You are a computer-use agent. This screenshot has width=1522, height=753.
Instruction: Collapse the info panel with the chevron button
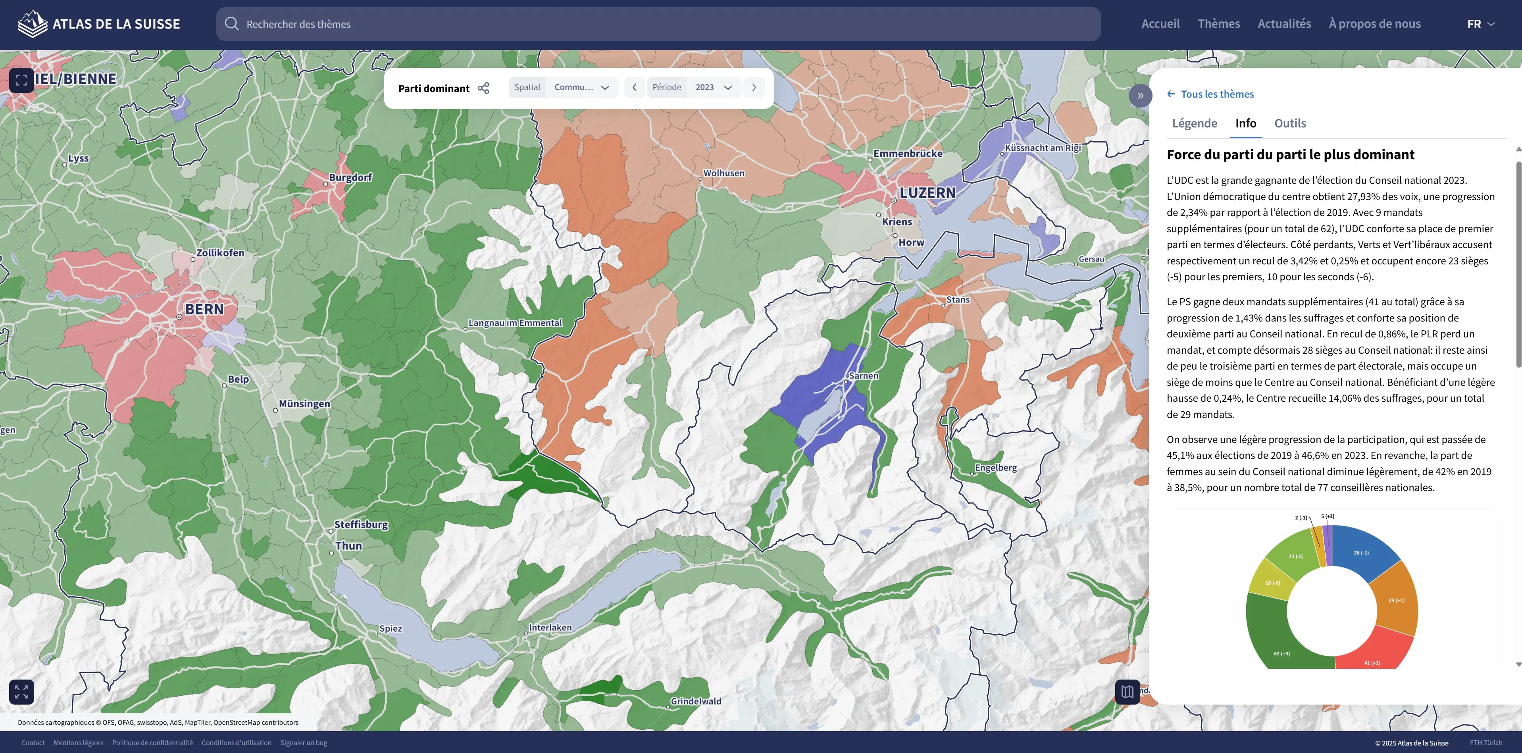point(1140,95)
